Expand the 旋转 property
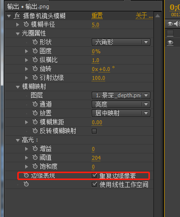 click(x=27, y=69)
